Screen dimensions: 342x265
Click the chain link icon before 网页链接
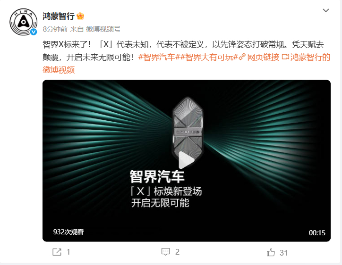[x=242, y=57]
